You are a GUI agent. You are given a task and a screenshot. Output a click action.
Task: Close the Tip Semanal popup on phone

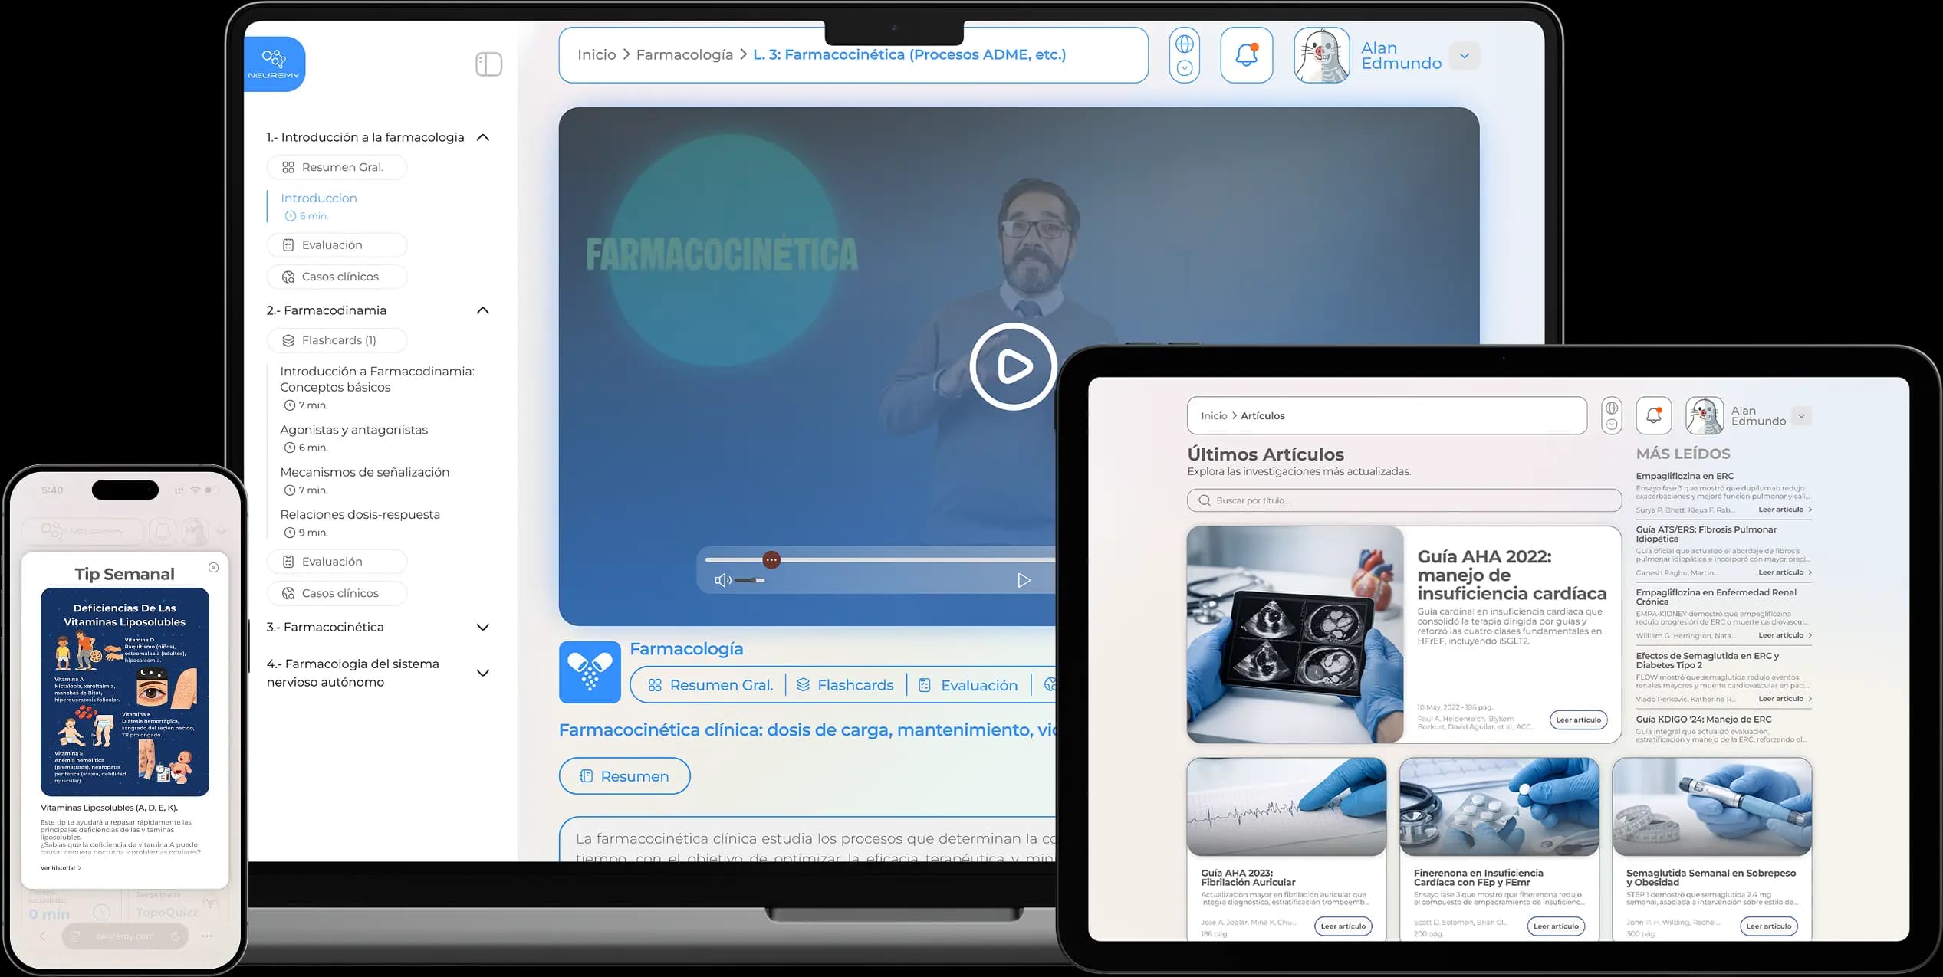(x=214, y=568)
